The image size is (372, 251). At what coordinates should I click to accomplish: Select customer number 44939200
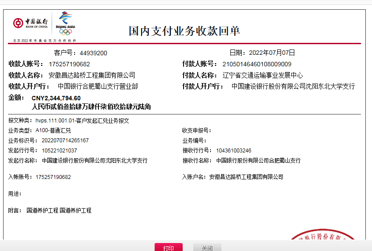(94, 53)
